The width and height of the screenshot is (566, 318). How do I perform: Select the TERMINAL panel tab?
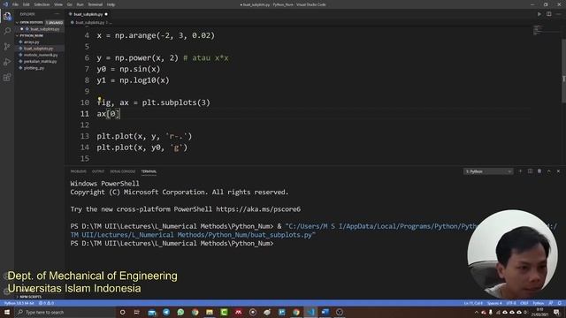click(149, 171)
